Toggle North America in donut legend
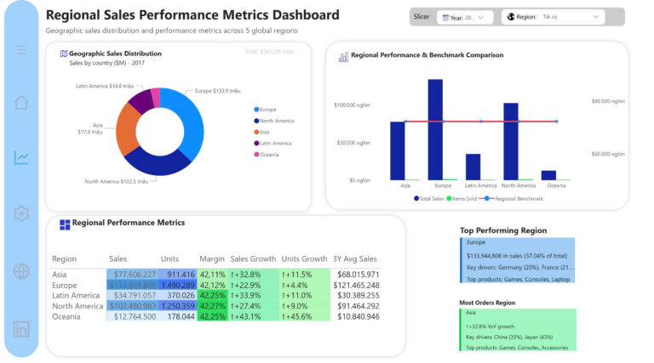This screenshot has width=654, height=363. 275,121
